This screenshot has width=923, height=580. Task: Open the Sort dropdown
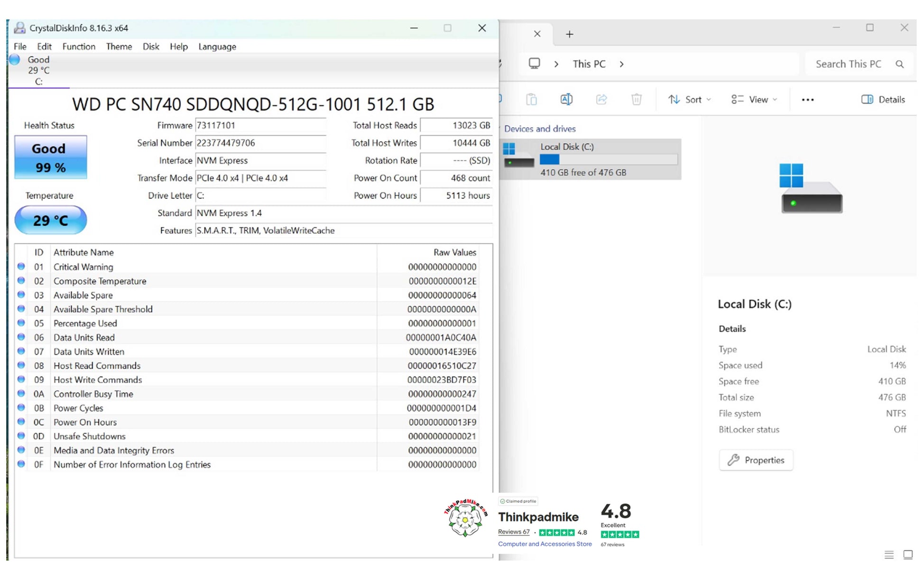point(689,100)
